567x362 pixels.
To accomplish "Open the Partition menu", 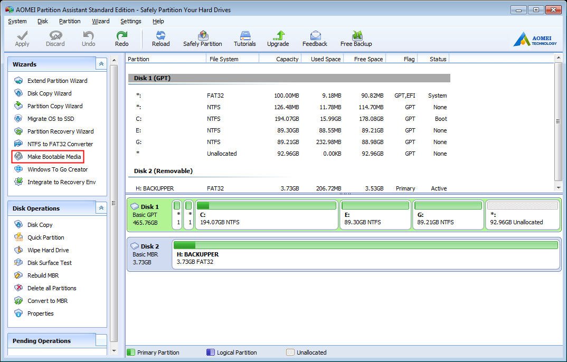I will click(70, 21).
